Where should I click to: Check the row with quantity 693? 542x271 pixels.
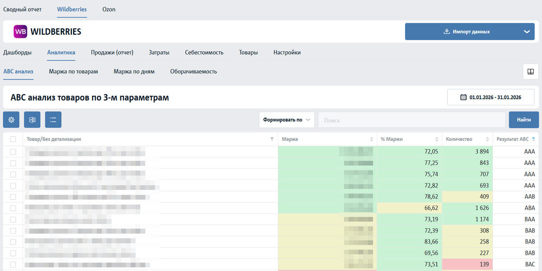coord(13,185)
